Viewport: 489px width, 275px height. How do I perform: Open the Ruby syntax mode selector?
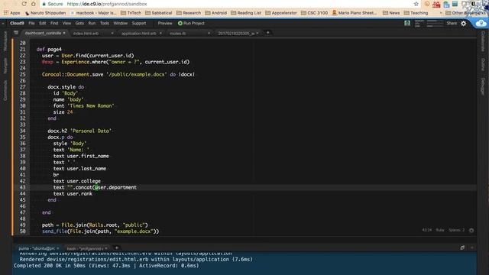440,230
